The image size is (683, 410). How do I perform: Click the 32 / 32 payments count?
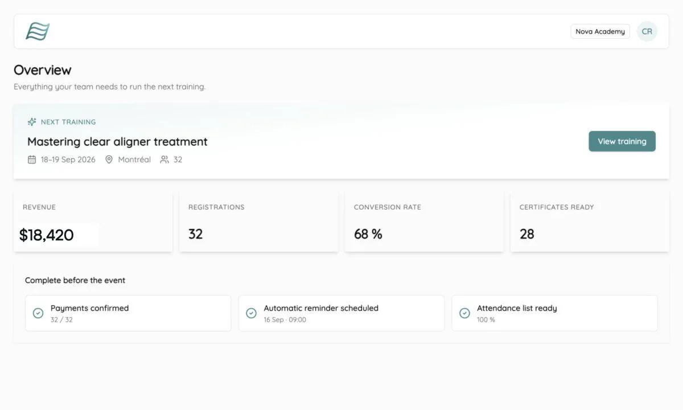point(61,320)
